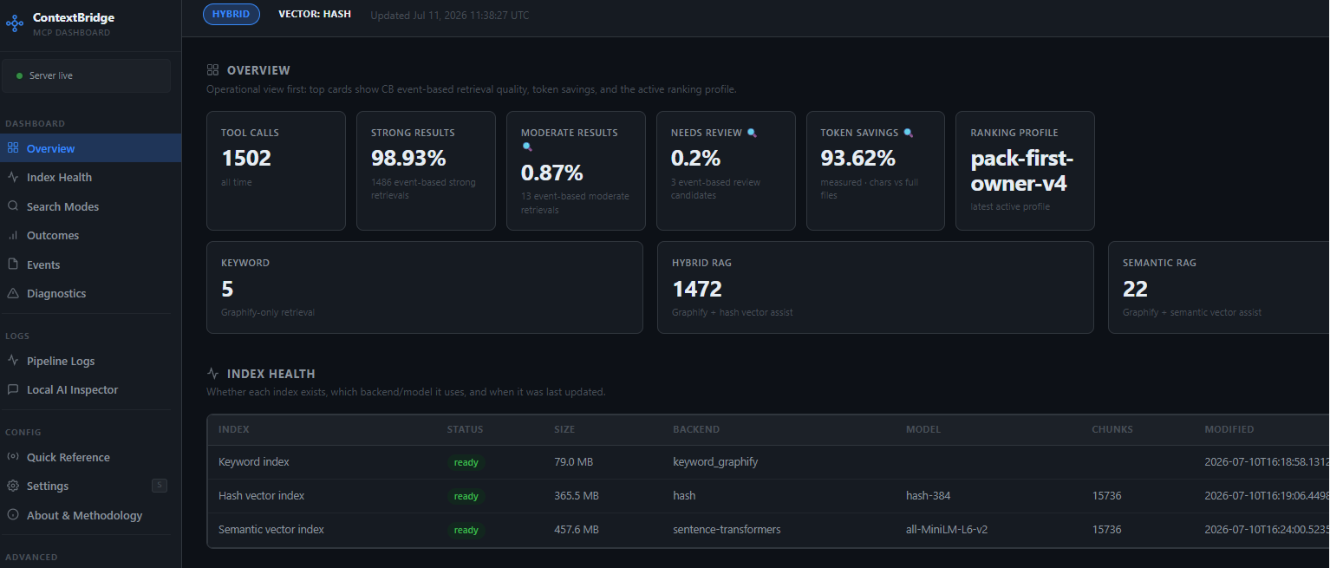Click the Overview section heading grid icon
1330x568 pixels.
[212, 70]
